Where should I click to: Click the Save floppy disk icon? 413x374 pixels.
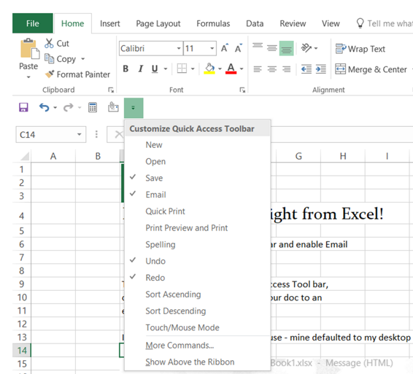(x=23, y=107)
